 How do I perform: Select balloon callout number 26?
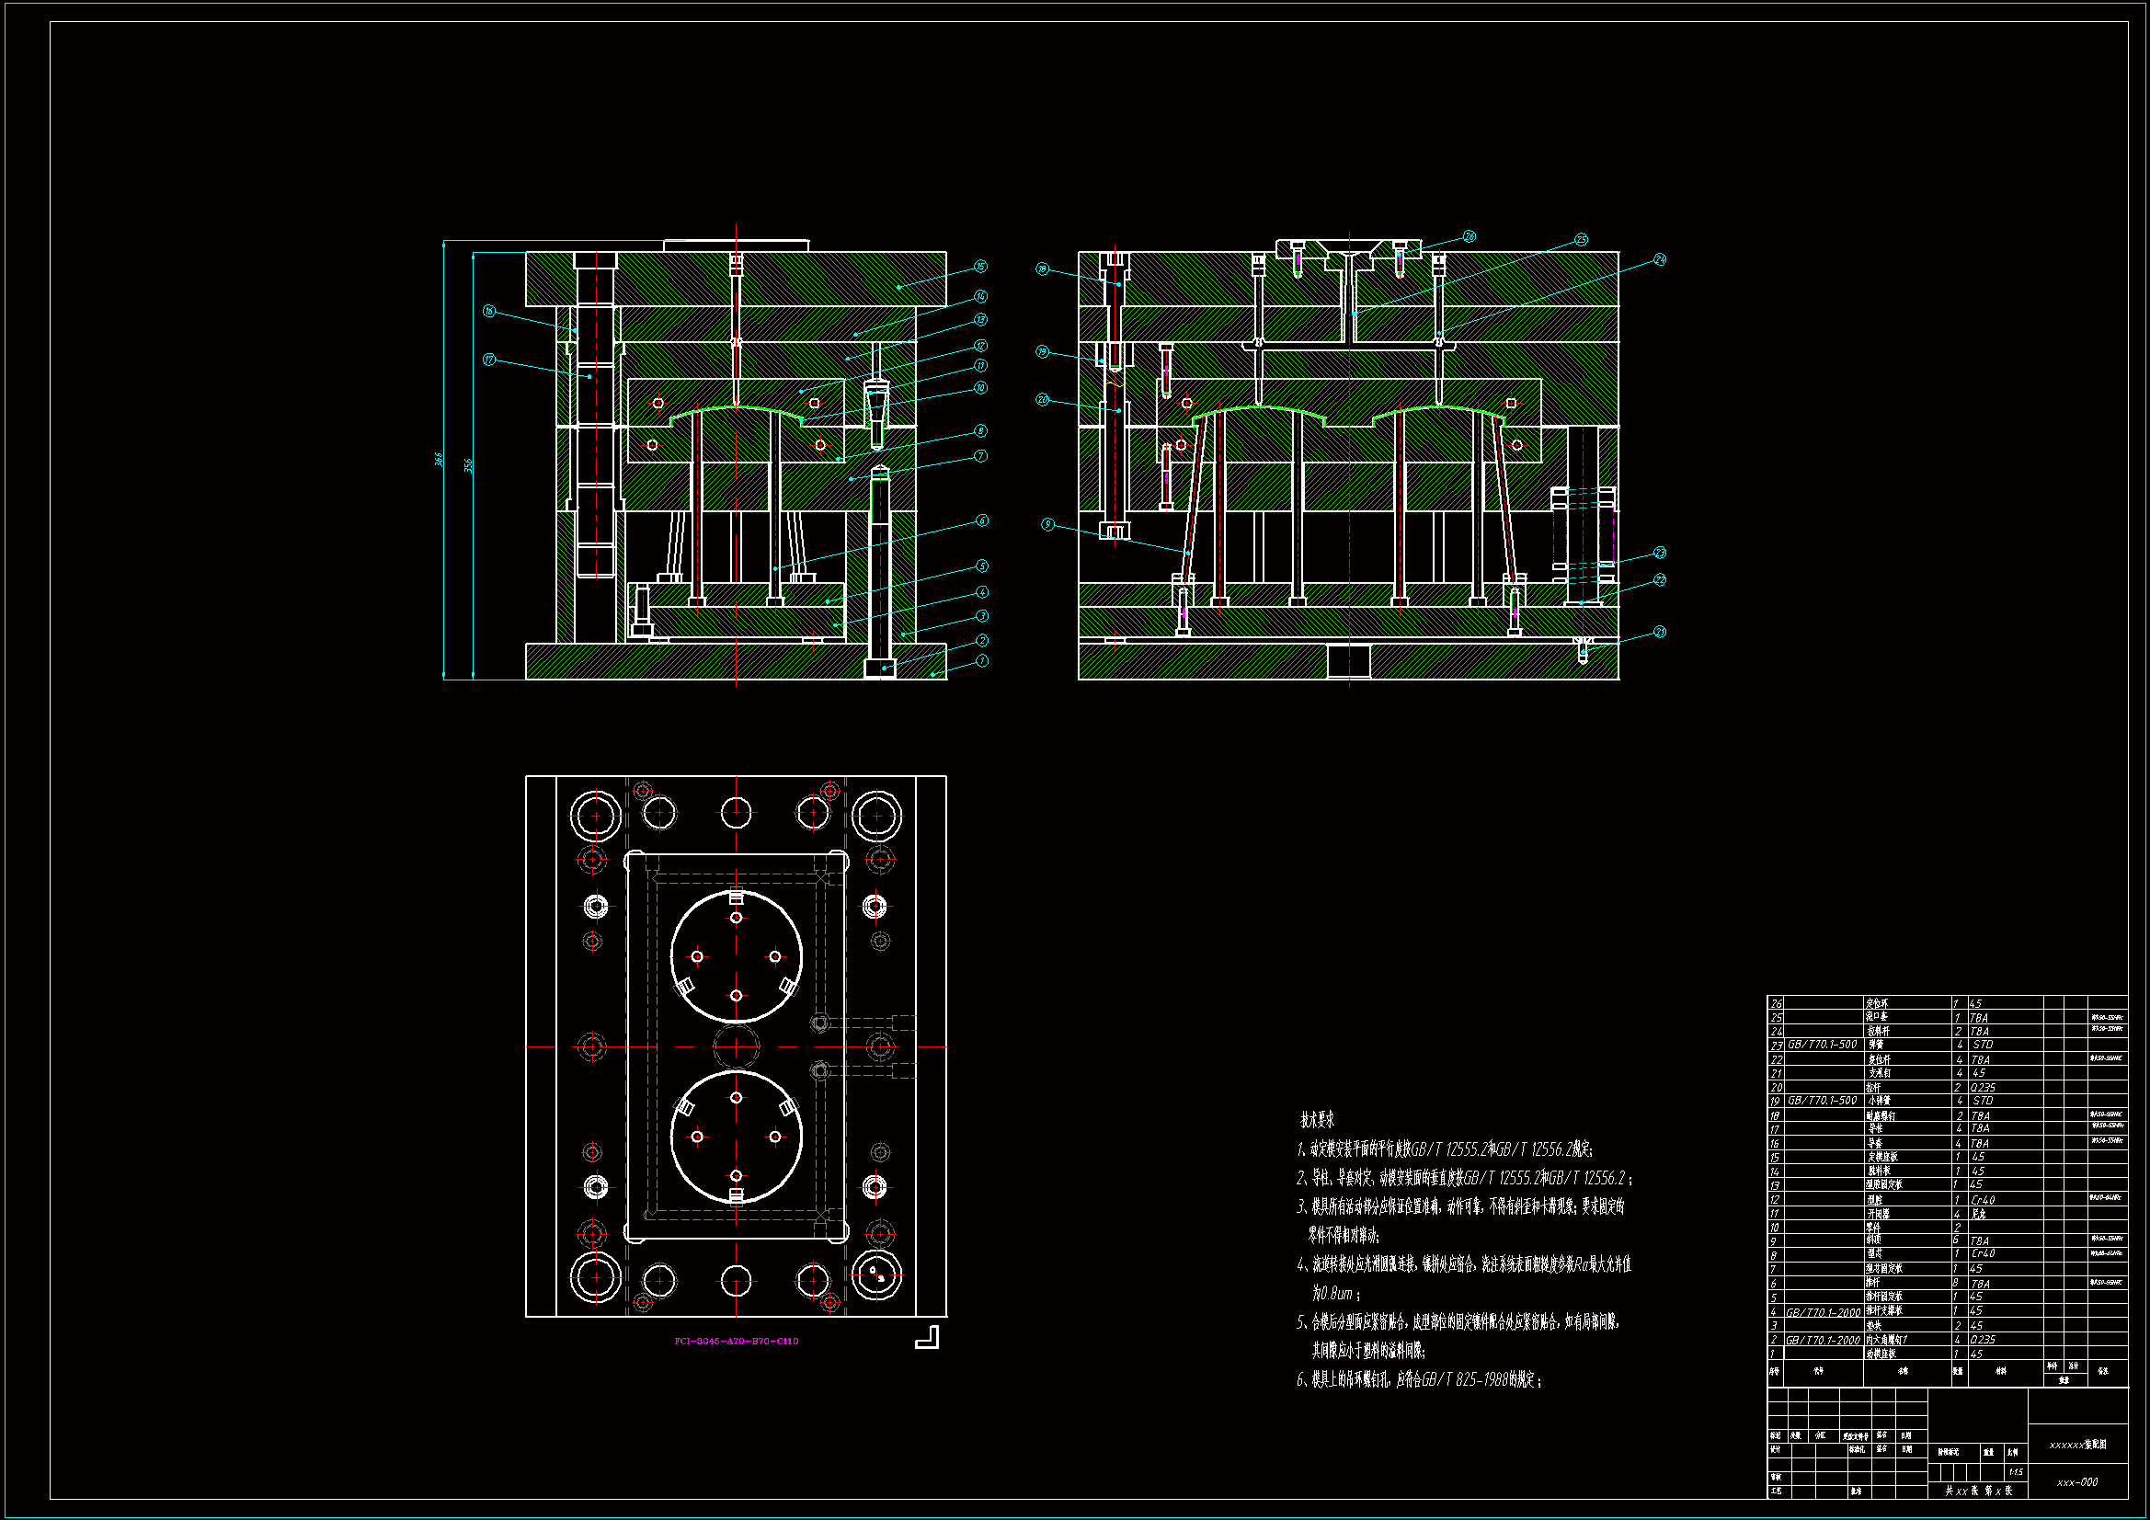1470,237
